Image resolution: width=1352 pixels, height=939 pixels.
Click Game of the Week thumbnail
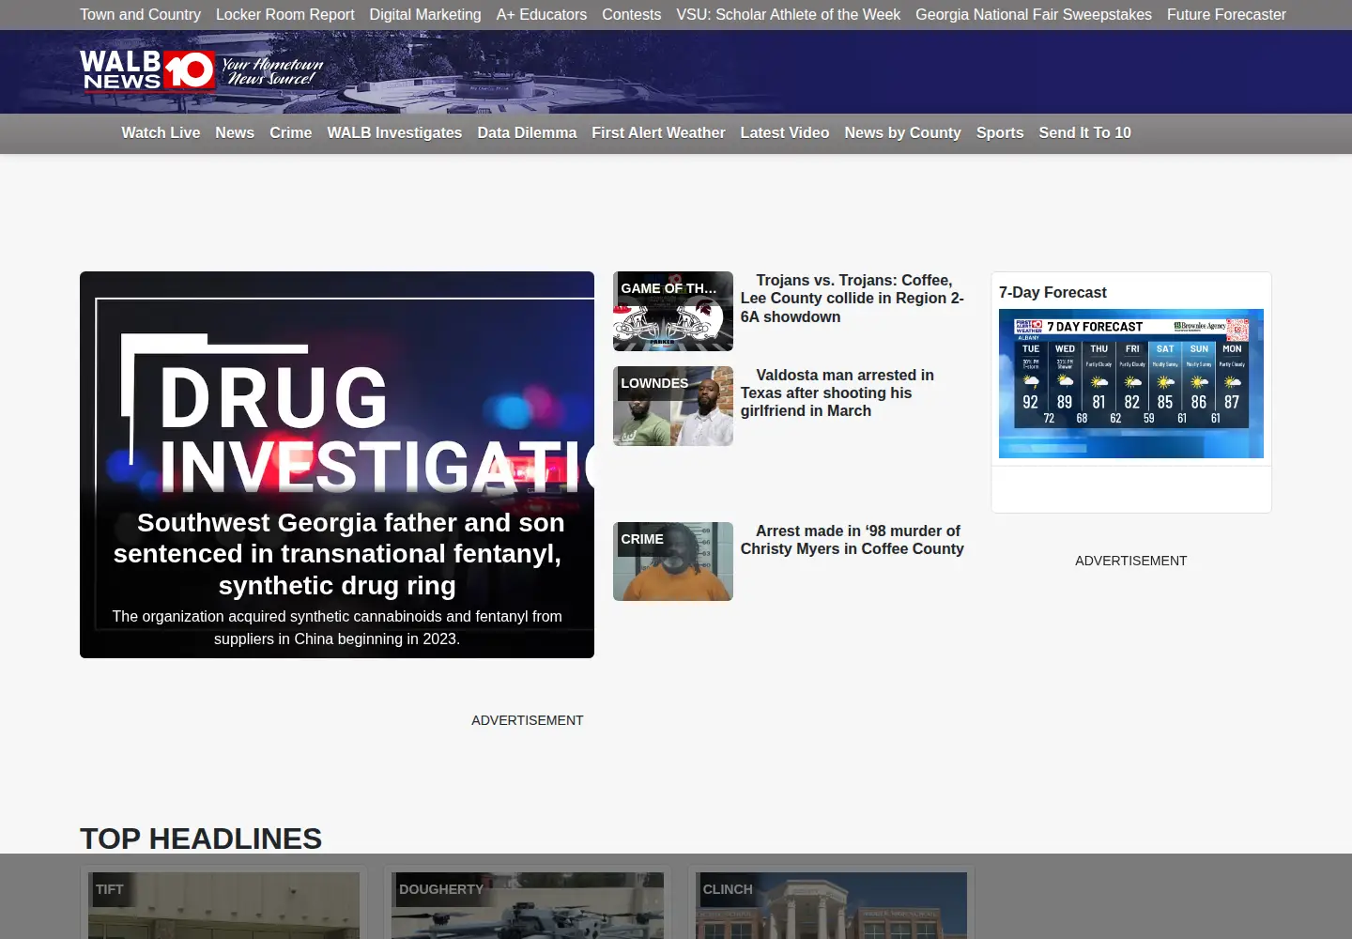point(673,312)
